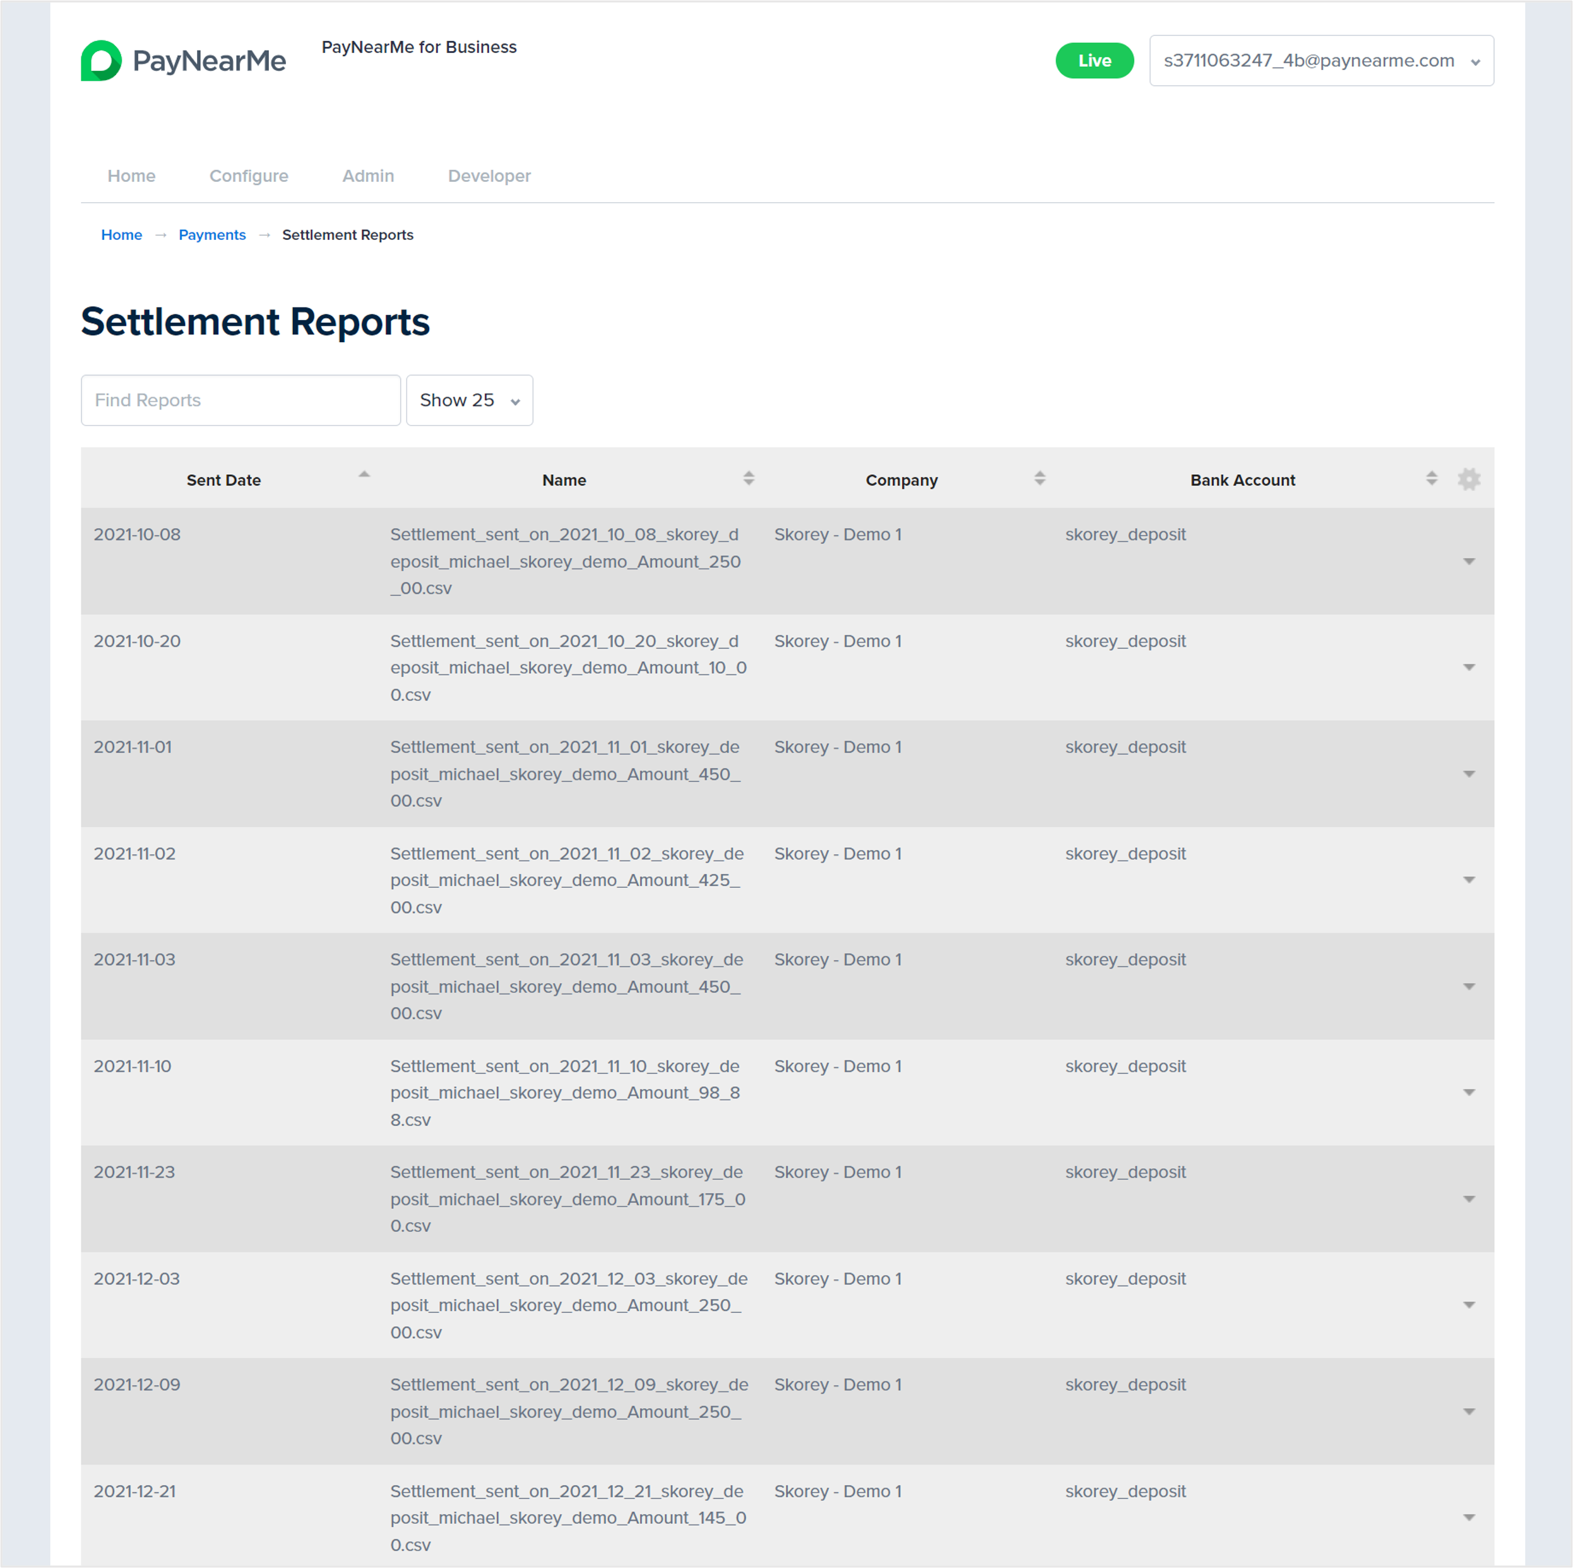Screen dimensions: 1573x1568
Task: Open table column settings gear
Action: point(1468,479)
